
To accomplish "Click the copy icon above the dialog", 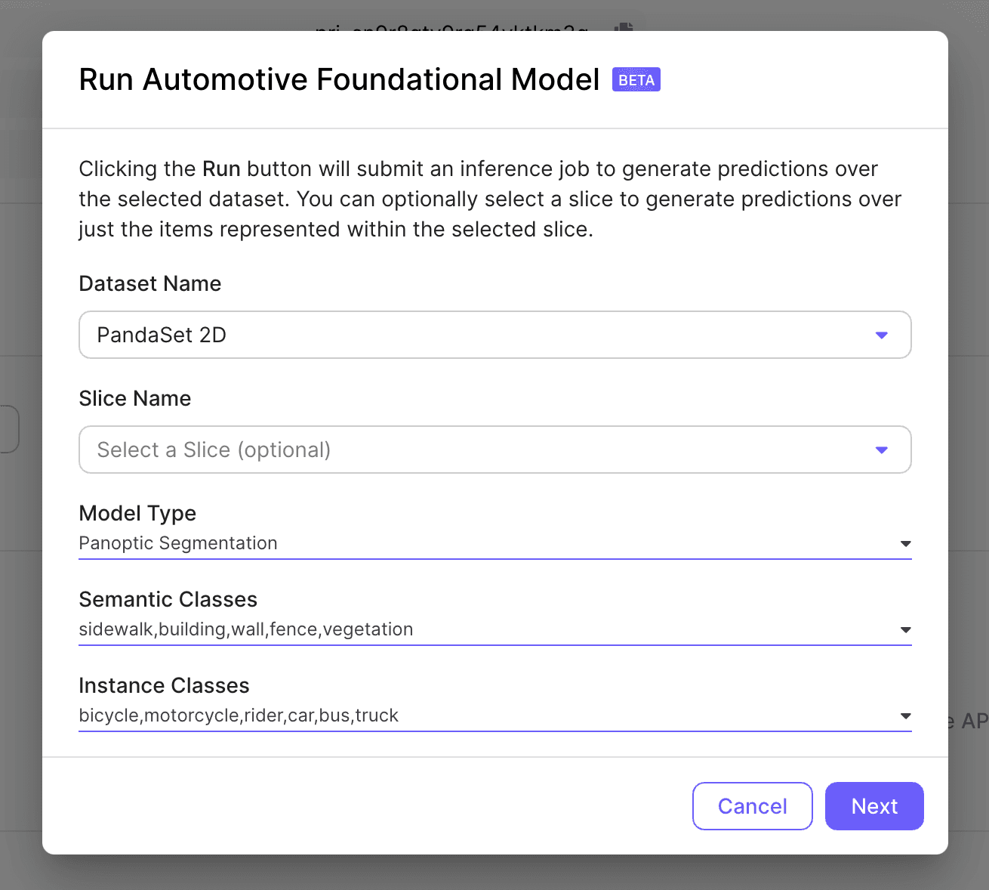I will 624,28.
